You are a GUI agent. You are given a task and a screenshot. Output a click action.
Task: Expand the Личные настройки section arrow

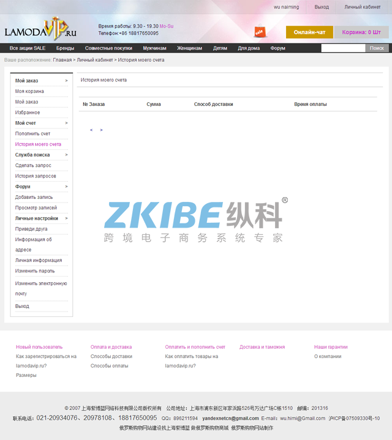(67, 218)
